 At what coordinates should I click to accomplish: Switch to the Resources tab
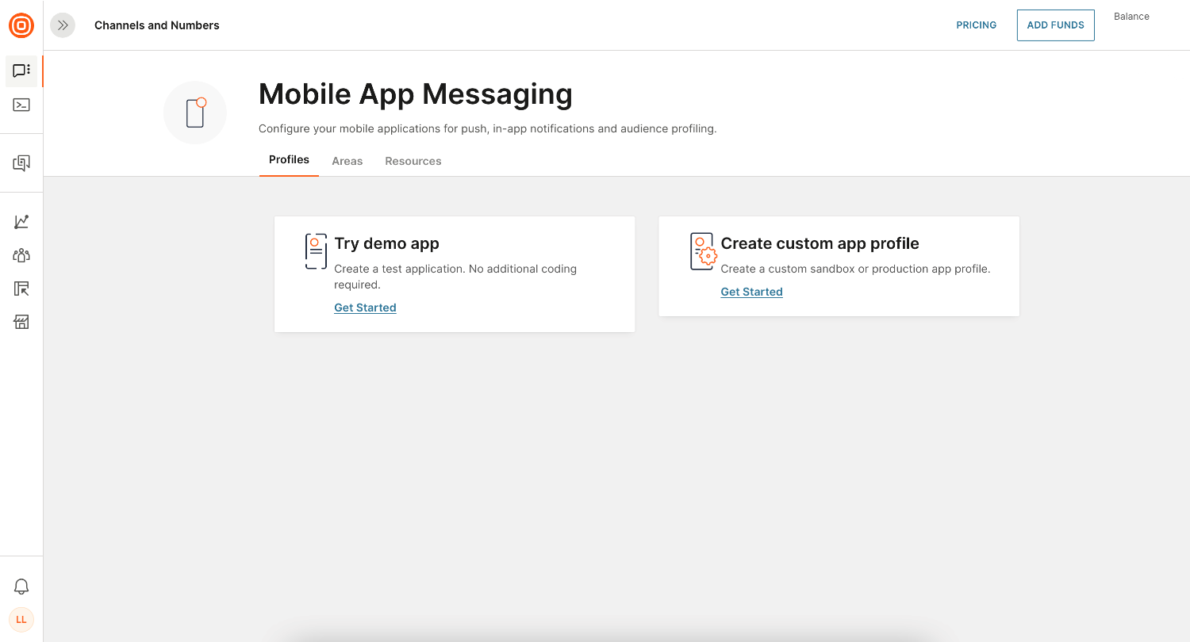pos(413,161)
